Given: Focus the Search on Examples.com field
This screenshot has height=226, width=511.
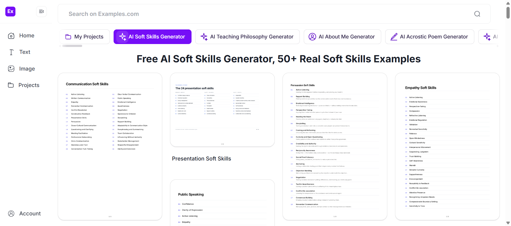Looking at the screenshot, I should (274, 14).
